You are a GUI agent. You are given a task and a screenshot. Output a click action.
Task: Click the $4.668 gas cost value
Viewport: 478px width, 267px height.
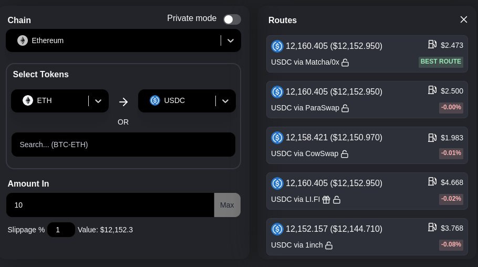click(452, 183)
